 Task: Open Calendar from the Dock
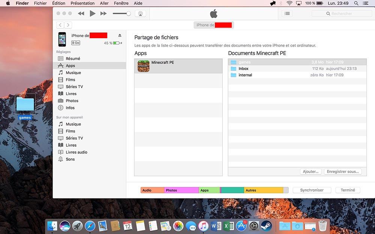pos(128,226)
